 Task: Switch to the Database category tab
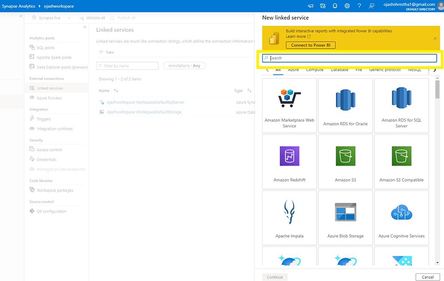pos(340,69)
